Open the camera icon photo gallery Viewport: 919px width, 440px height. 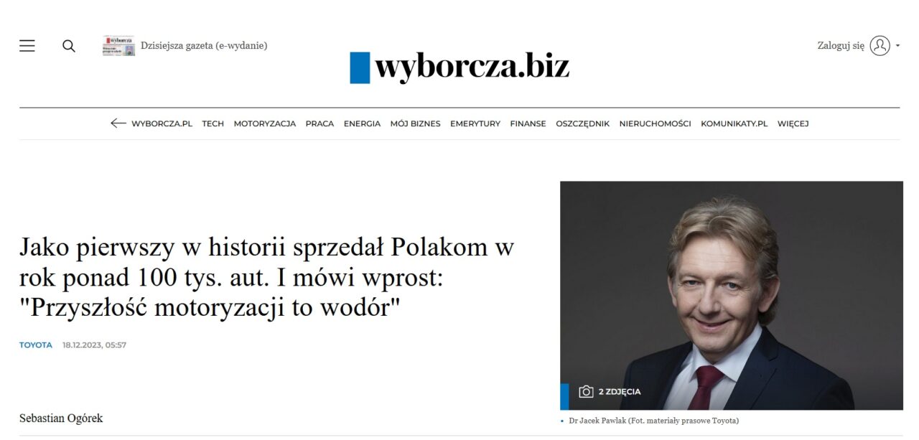[x=587, y=391]
